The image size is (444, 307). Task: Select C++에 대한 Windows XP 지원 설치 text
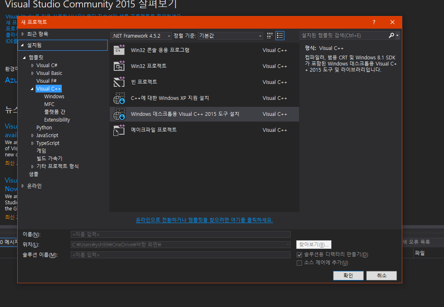point(170,98)
